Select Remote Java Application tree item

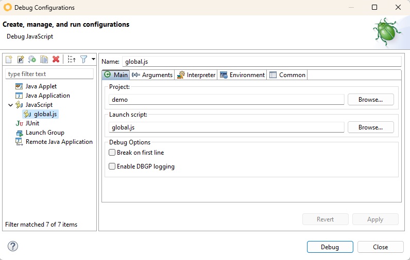click(x=59, y=142)
